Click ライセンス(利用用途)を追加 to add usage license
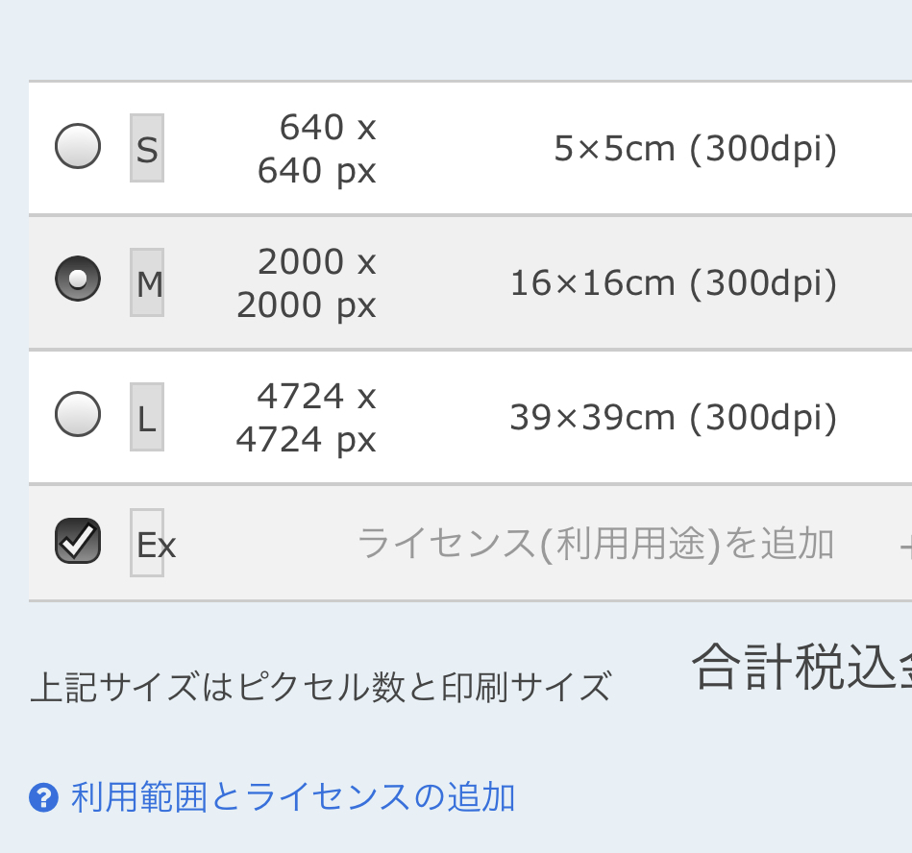 click(x=597, y=542)
